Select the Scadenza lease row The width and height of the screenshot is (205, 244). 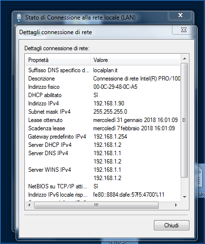tap(103, 128)
